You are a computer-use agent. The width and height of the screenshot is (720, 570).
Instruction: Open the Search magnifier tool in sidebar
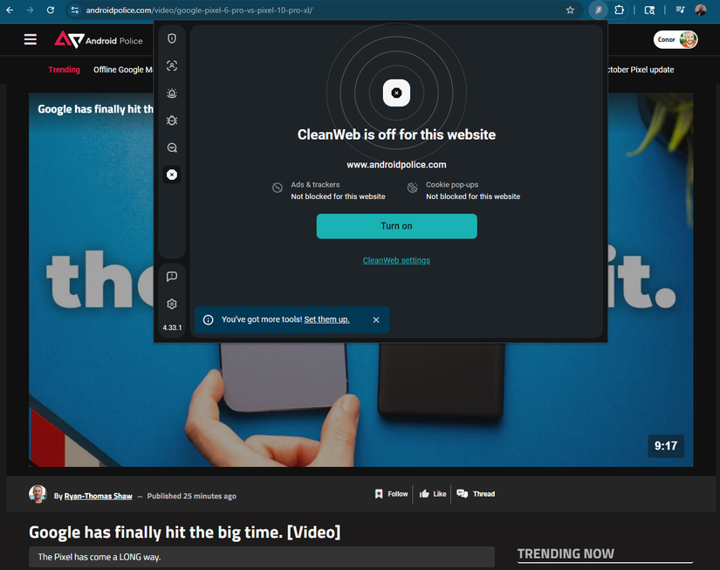pyautogui.click(x=172, y=148)
